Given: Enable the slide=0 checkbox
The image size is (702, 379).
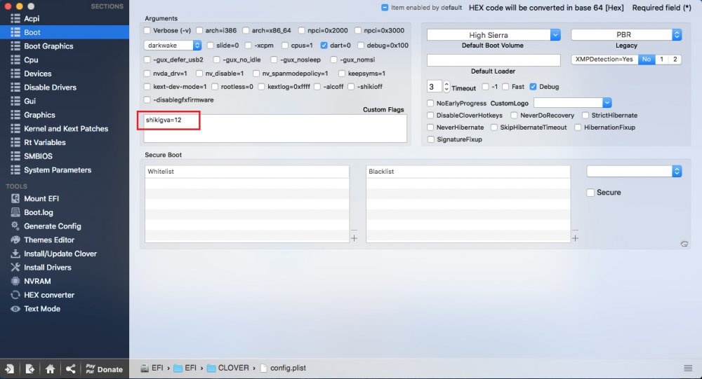Looking at the screenshot, I should [x=211, y=45].
